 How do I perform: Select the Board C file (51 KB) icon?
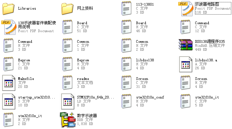67,27
